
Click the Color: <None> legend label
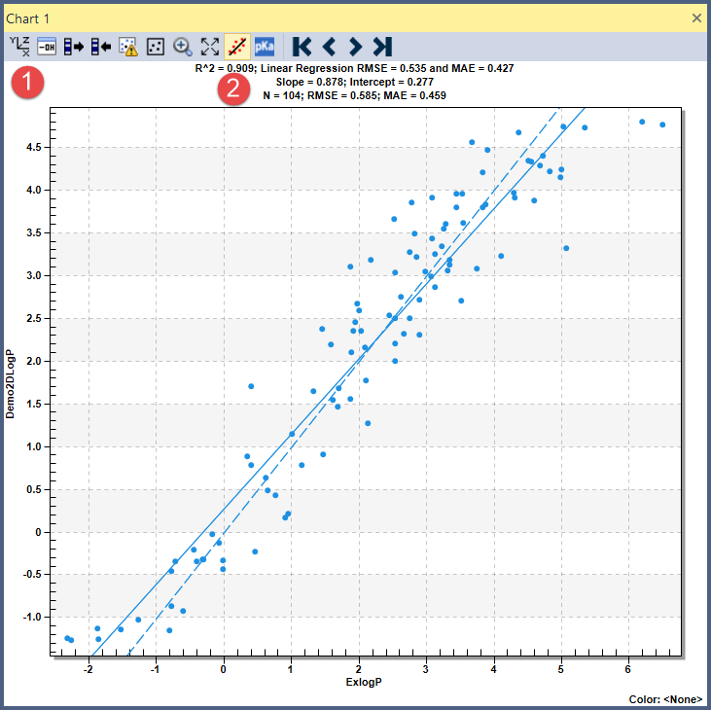pos(665,699)
